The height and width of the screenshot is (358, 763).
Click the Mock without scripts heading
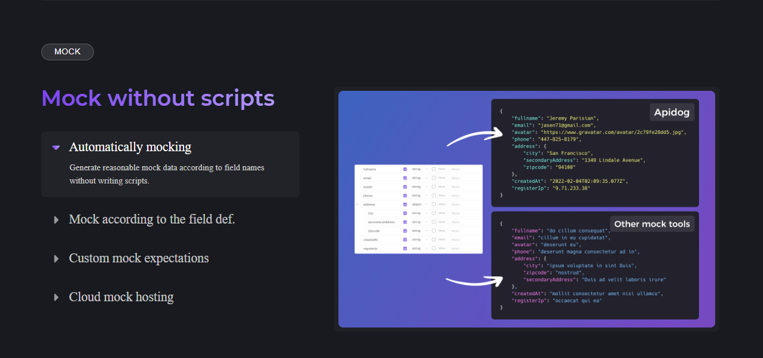(158, 98)
